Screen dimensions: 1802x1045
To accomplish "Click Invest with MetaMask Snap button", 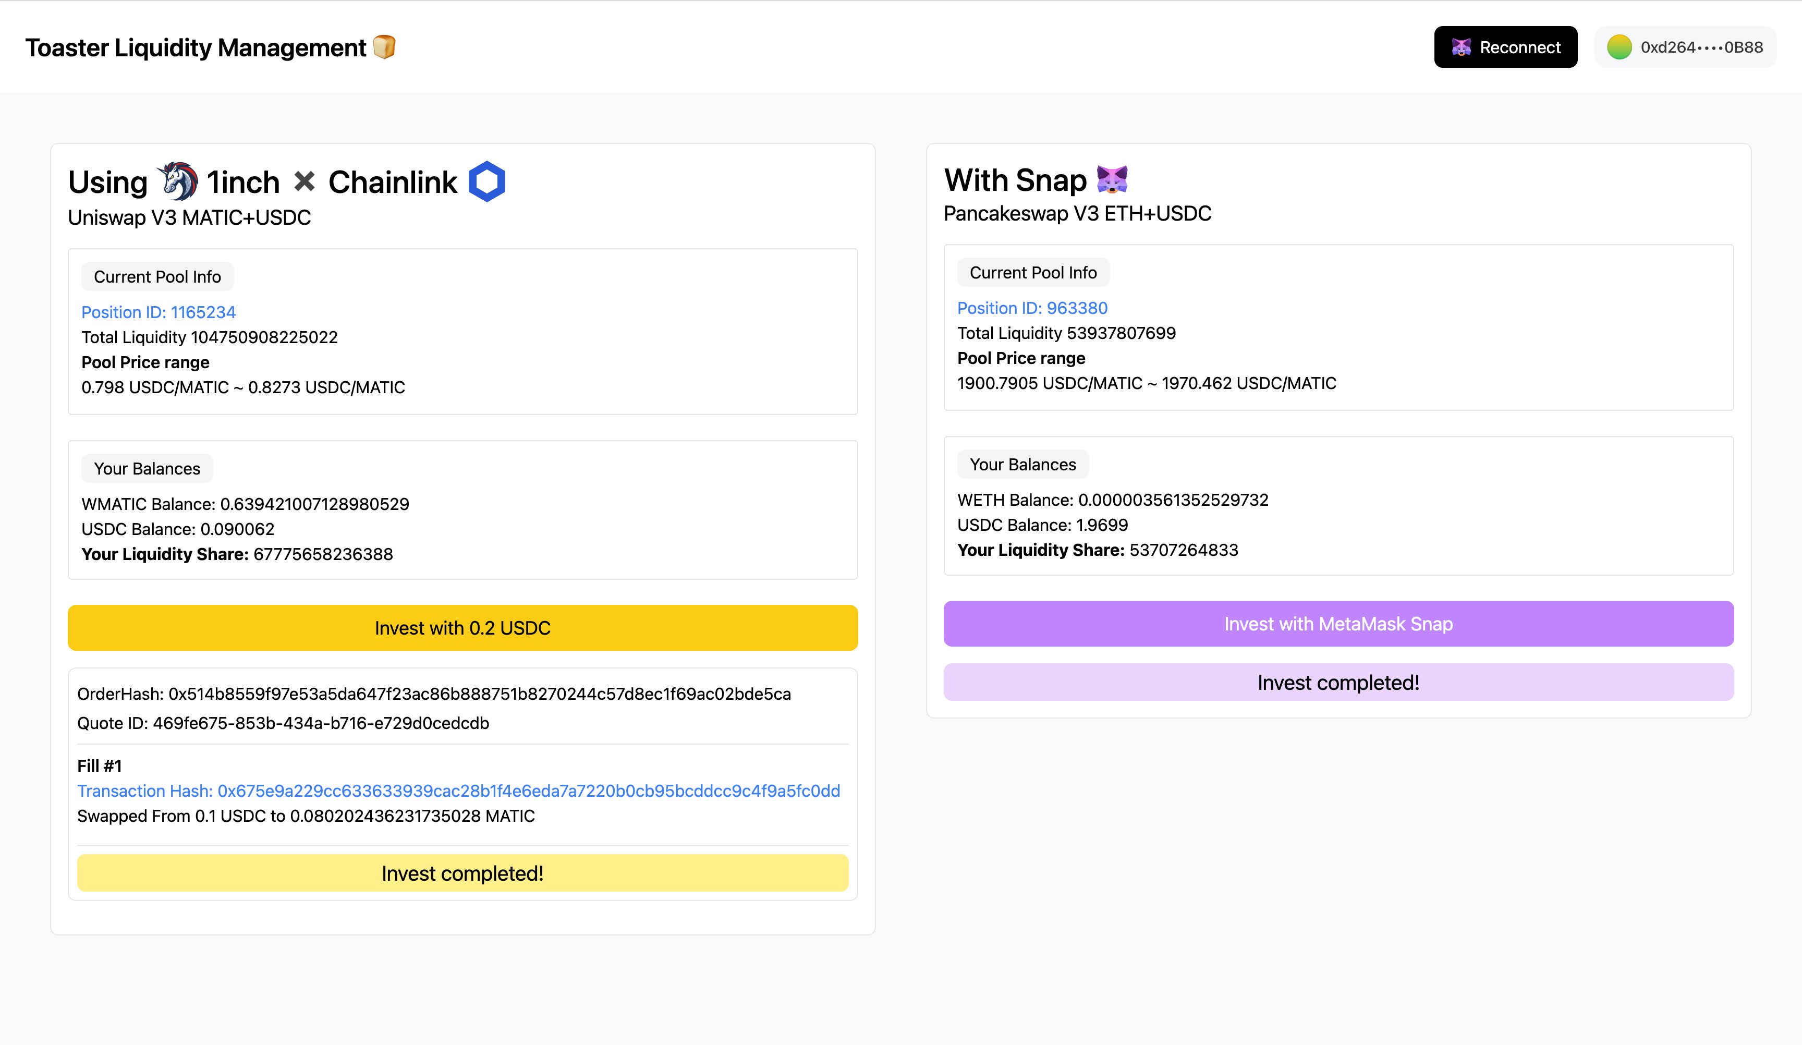I will point(1338,624).
